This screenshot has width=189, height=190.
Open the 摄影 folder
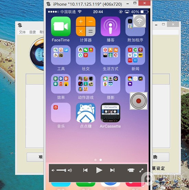tap(110, 84)
